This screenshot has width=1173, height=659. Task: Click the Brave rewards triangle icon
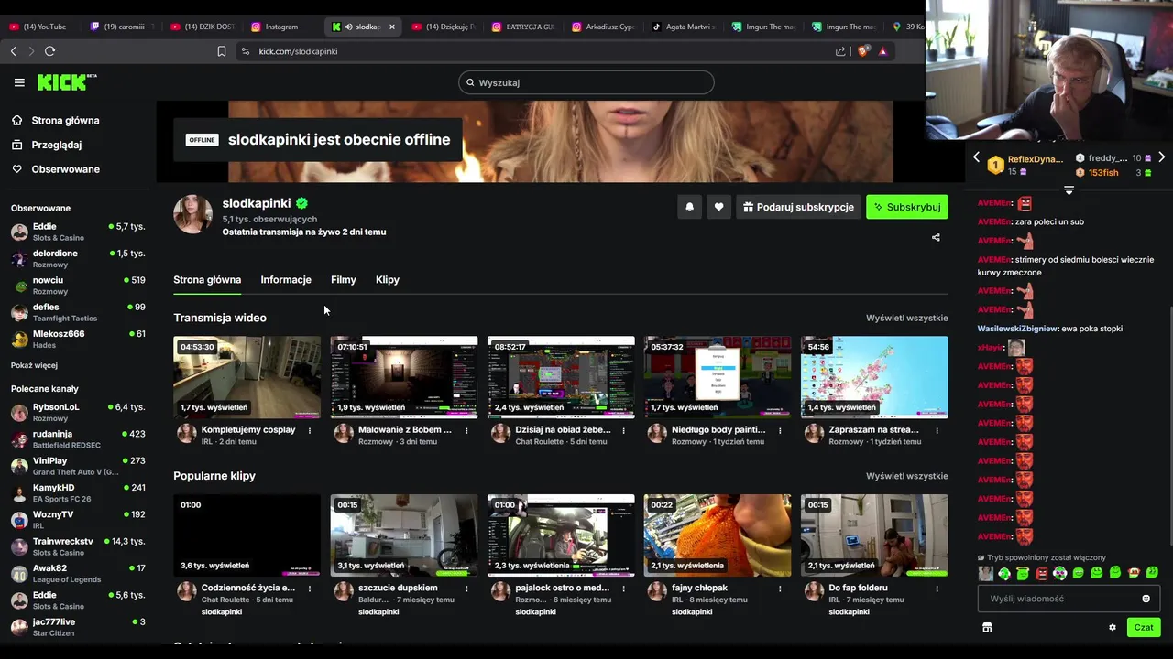click(x=882, y=51)
